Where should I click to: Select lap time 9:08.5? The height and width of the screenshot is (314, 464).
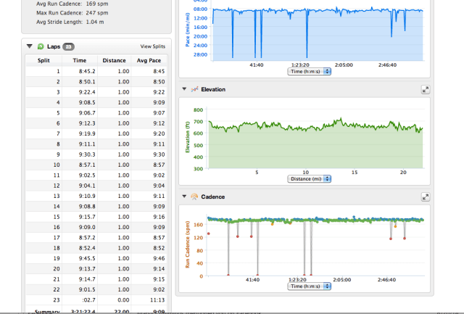[87, 102]
